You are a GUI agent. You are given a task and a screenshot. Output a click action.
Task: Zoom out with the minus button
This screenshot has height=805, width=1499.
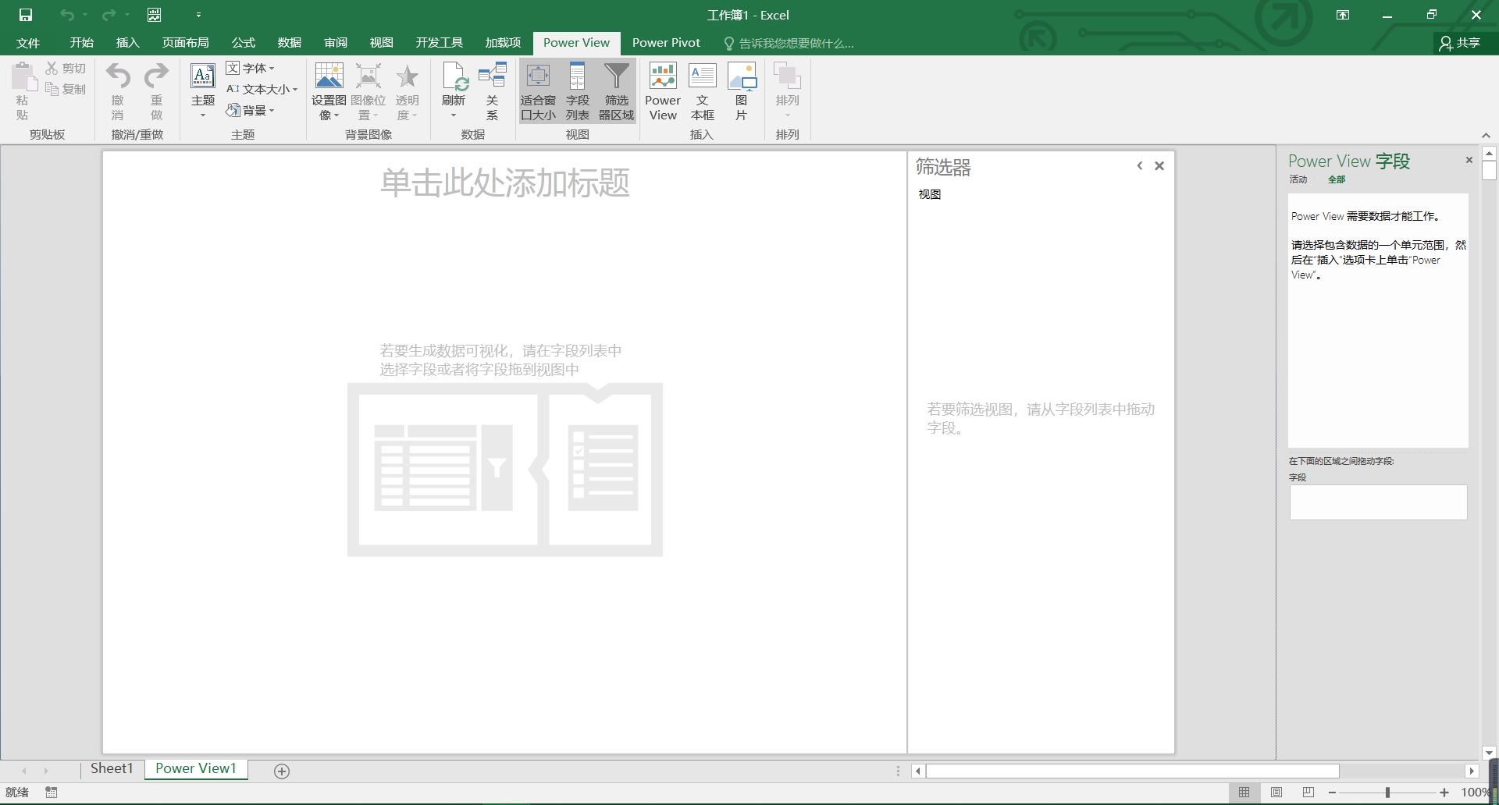(x=1332, y=793)
